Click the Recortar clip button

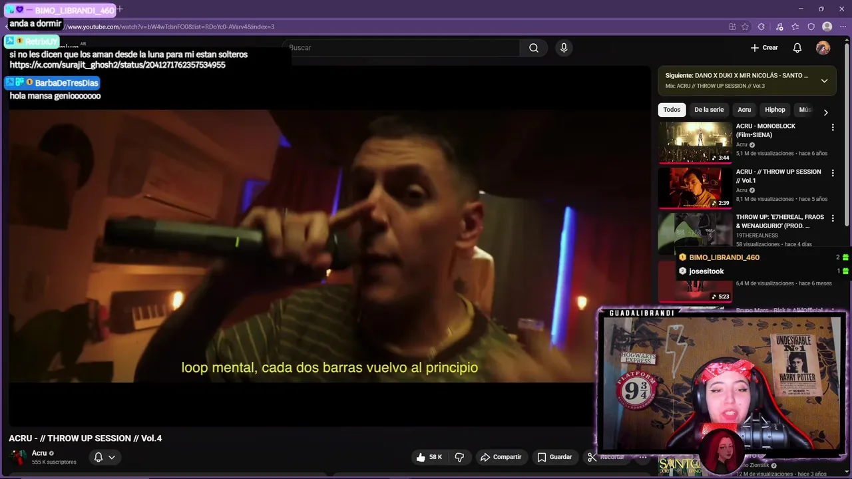pyautogui.click(x=606, y=457)
